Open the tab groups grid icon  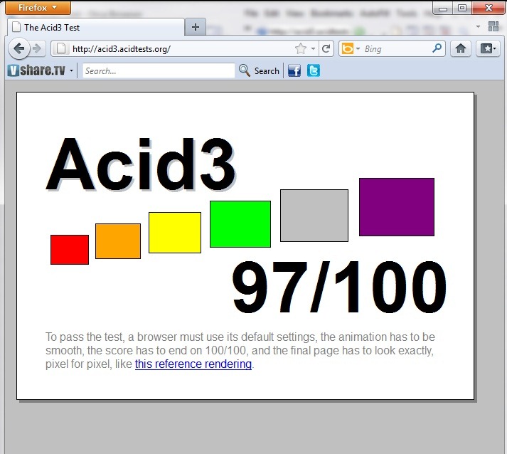point(493,26)
